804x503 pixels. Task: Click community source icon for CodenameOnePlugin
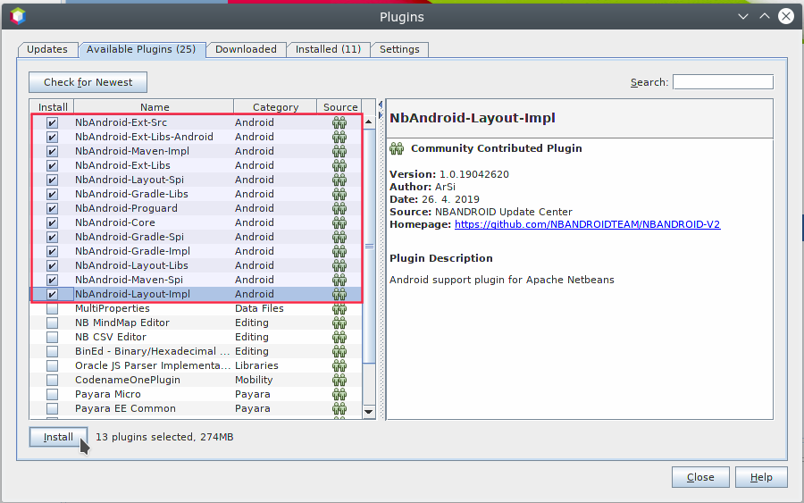click(339, 380)
